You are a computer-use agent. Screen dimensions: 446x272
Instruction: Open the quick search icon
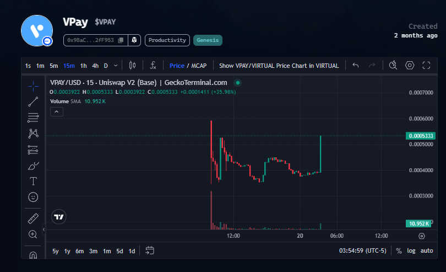click(x=393, y=66)
